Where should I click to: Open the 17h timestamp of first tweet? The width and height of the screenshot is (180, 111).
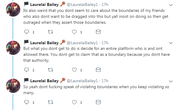click(105, 4)
